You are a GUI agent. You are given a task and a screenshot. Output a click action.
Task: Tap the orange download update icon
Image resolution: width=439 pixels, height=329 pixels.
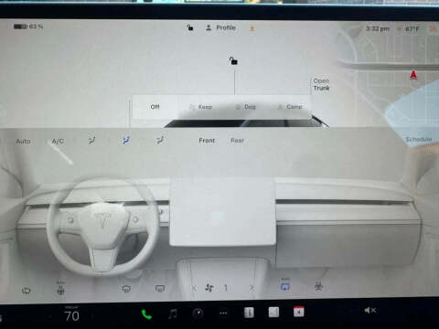(252, 28)
